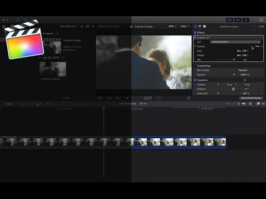Image resolution: width=266 pixels, height=199 pixels.
Task: Click the append clip edit icon
Action: tap(32, 104)
